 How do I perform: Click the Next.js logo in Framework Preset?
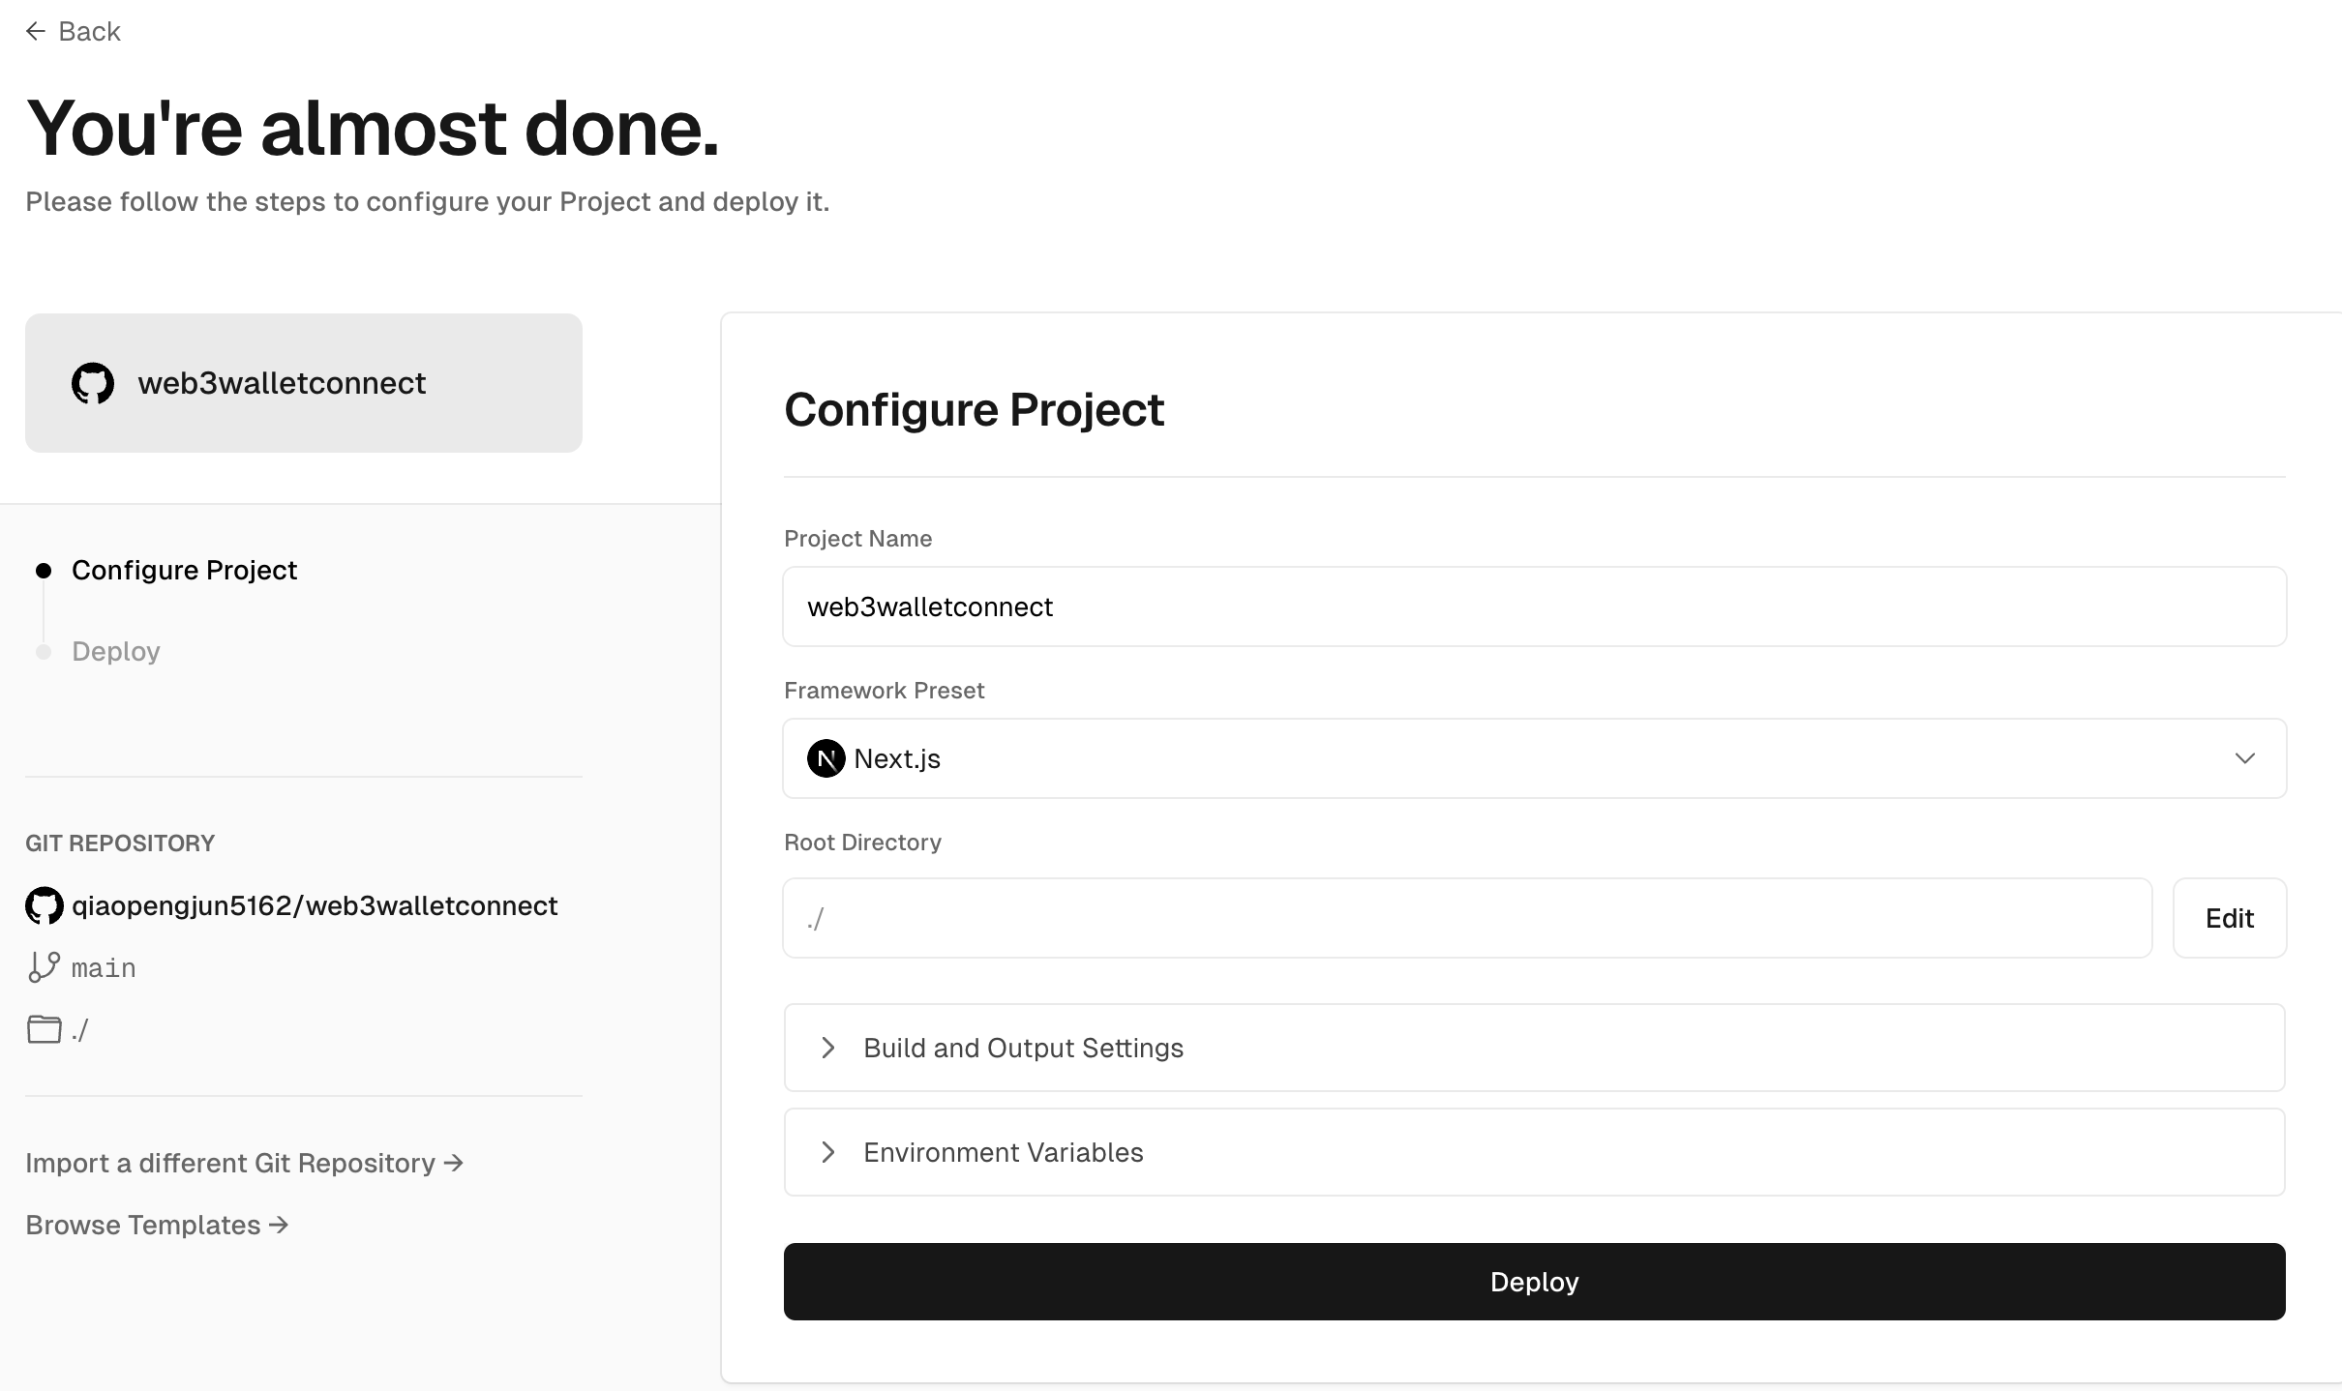click(x=826, y=758)
